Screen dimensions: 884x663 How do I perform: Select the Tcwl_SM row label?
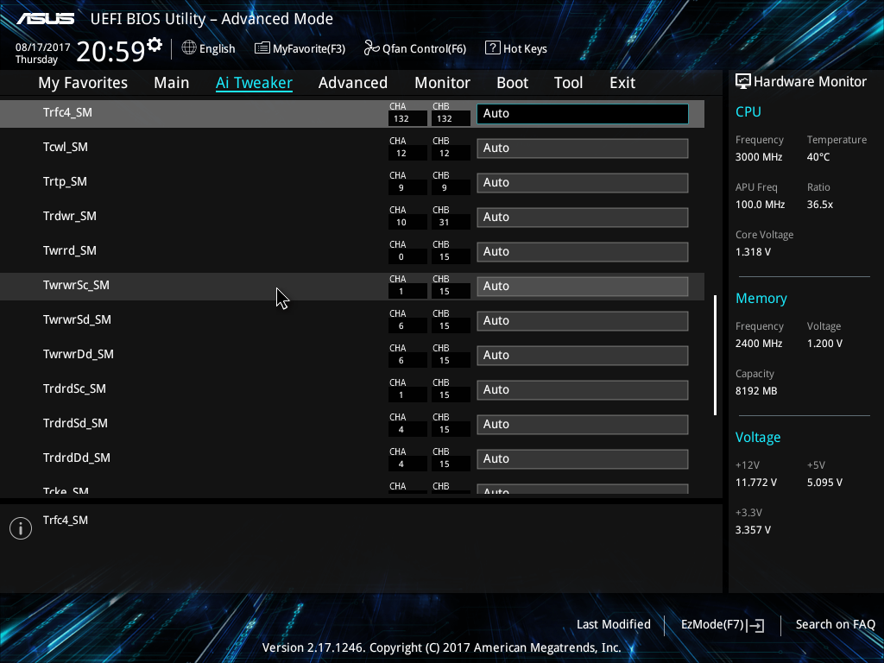(x=66, y=147)
